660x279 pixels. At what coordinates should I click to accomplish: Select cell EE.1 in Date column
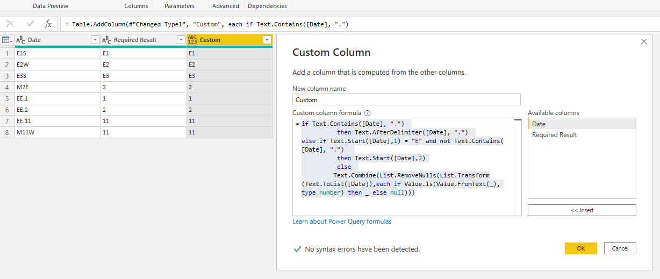point(58,98)
